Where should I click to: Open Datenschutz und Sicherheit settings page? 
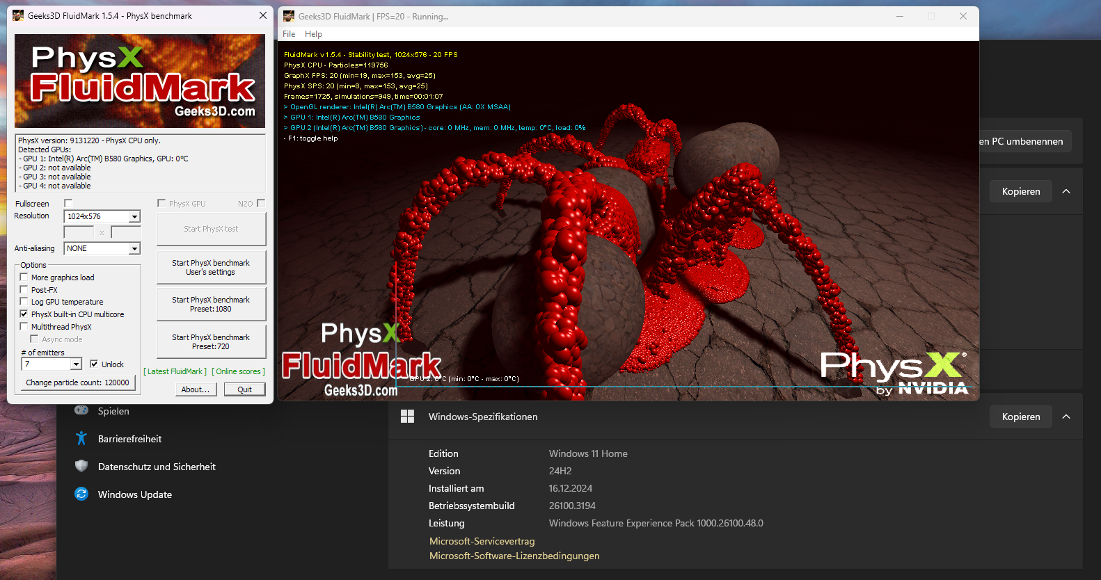click(157, 467)
